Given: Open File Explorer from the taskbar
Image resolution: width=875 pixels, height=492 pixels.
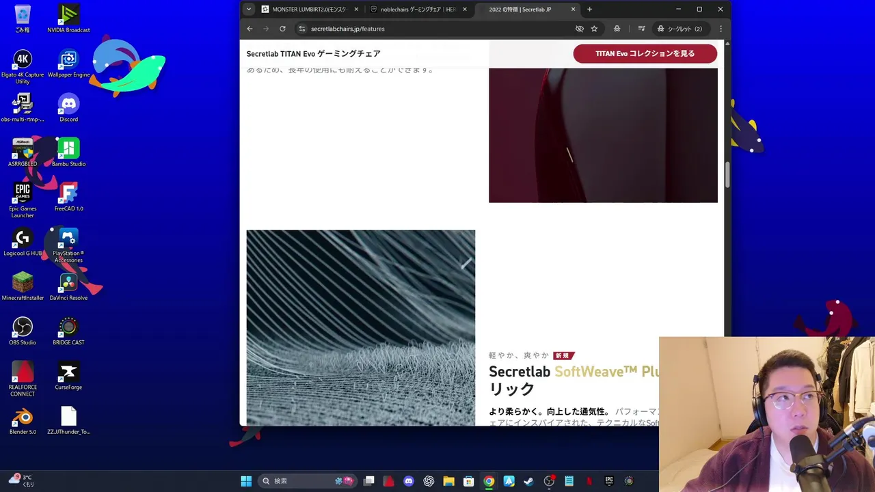Looking at the screenshot, I should [x=448, y=481].
